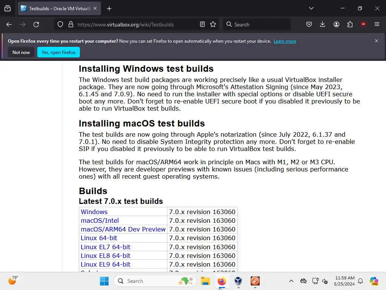Click the Firefox Search box in toolbar
The image size is (386, 290).
pyautogui.click(x=257, y=25)
